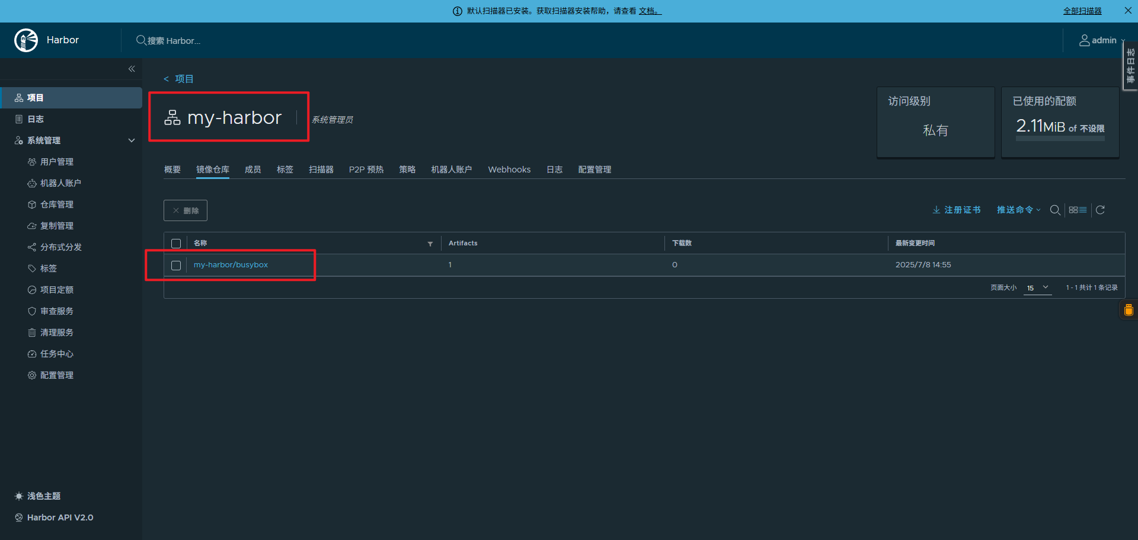The width and height of the screenshot is (1138, 540).
Task: Click download icon beside 注册证书
Action: pyautogui.click(x=936, y=210)
